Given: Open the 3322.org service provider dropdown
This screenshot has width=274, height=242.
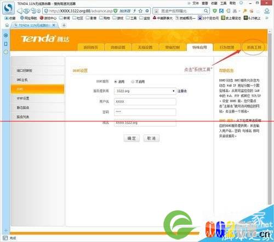Looking at the screenshot, I should coord(145,91).
